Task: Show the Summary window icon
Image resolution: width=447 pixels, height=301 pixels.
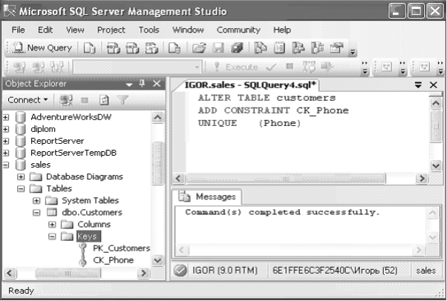Action: pyautogui.click(x=279, y=48)
